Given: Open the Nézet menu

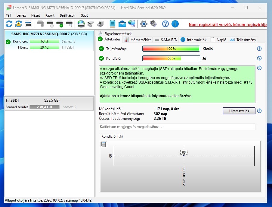Looking at the screenshot, I should pyautogui.click(x=36, y=15).
